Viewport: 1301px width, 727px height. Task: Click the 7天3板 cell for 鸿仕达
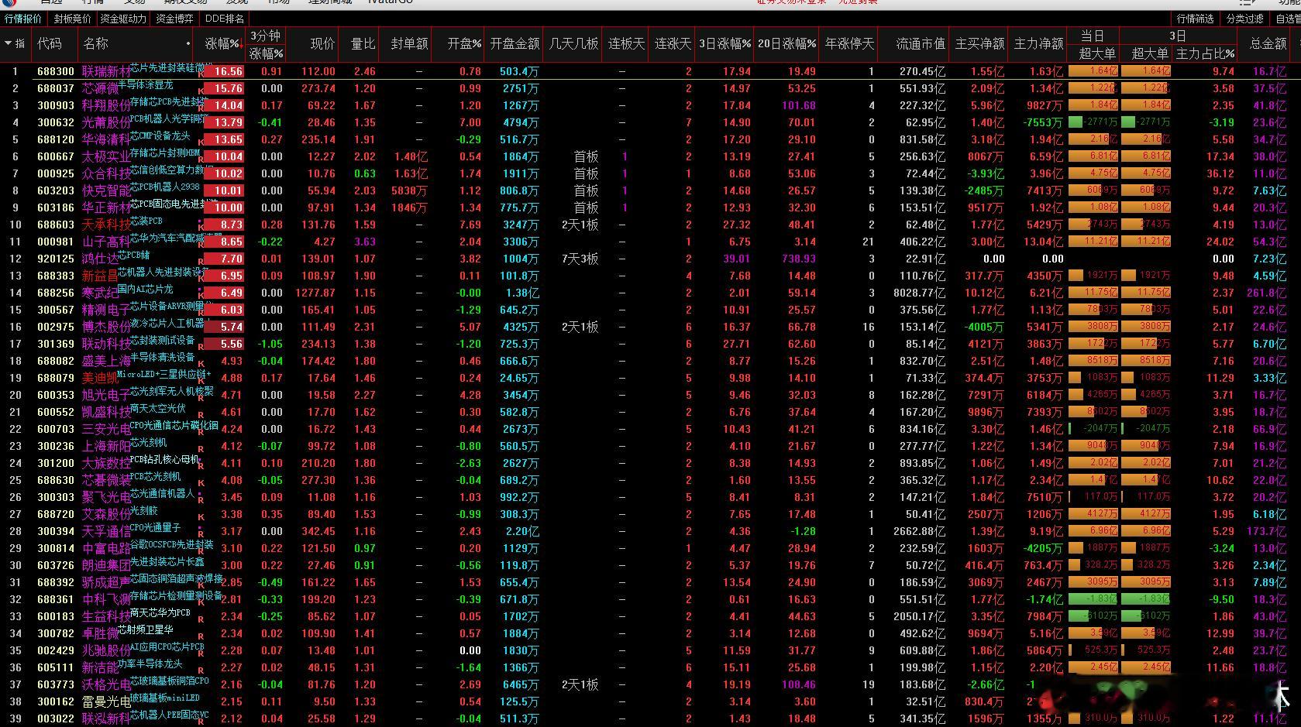click(580, 259)
